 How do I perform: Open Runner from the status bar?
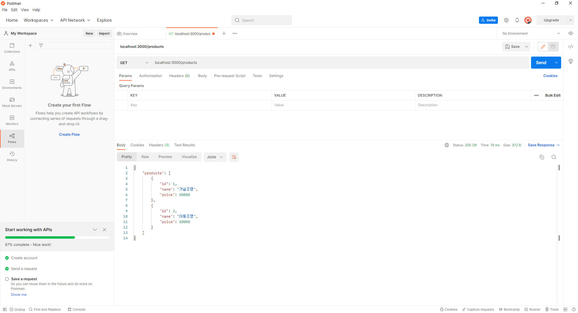click(533, 309)
